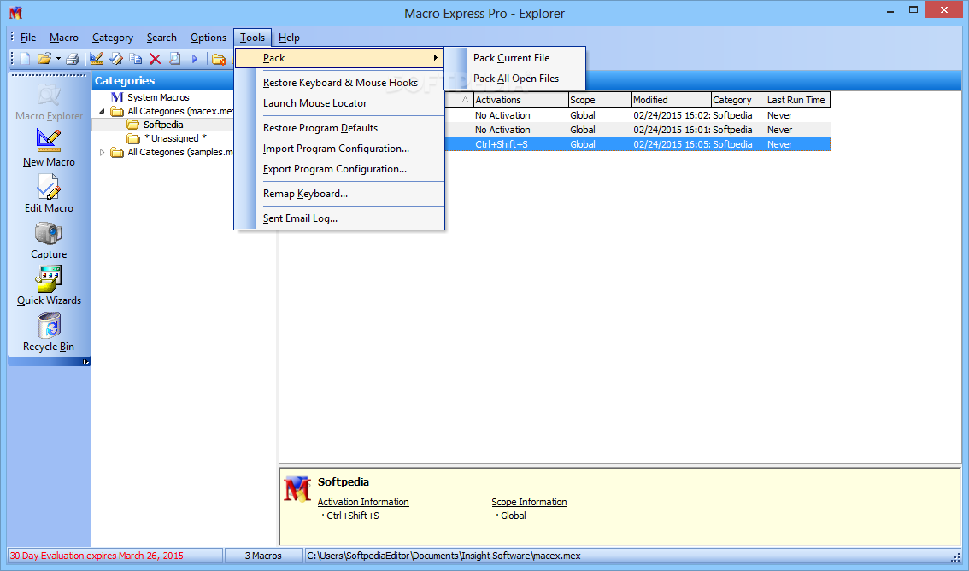Click the blue Run Macro arrow icon
The image size is (969, 571).
pos(195,59)
